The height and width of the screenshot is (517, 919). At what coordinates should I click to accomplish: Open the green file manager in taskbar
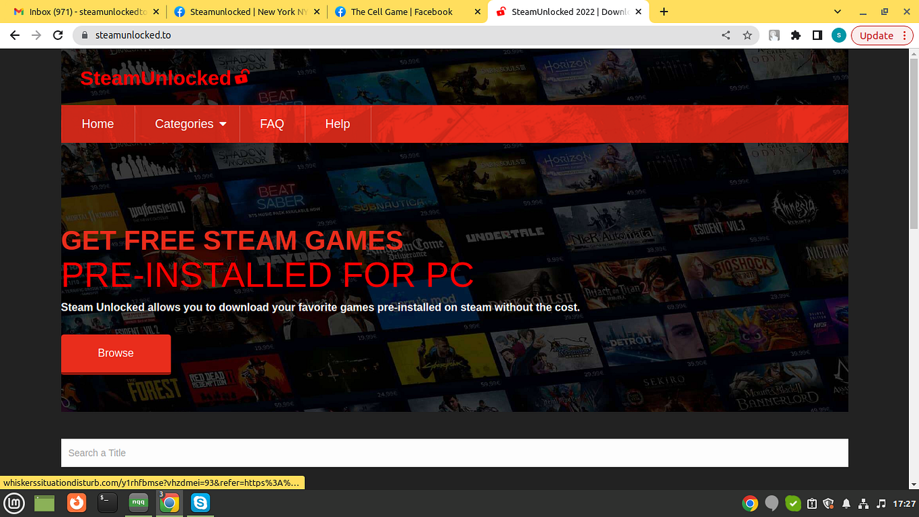click(x=45, y=503)
